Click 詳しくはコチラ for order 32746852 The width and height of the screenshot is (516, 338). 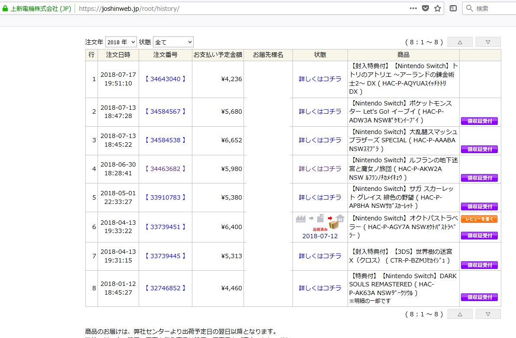[x=320, y=288]
